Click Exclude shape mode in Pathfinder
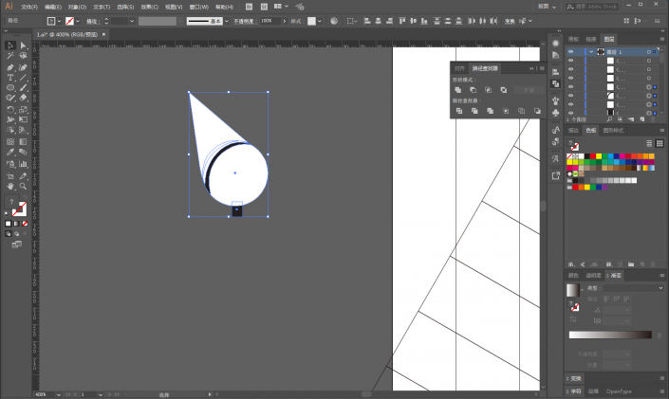The width and height of the screenshot is (669, 399). pos(504,90)
